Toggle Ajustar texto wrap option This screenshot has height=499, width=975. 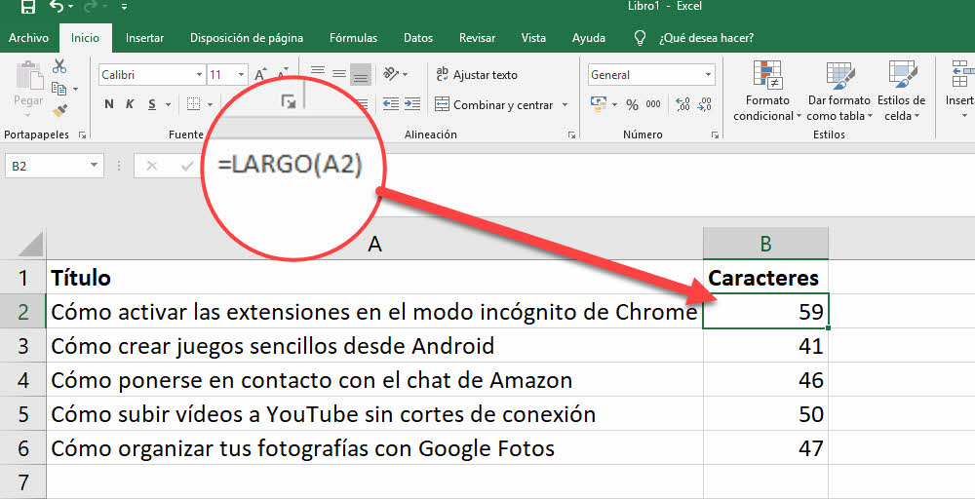pyautogui.click(x=476, y=75)
